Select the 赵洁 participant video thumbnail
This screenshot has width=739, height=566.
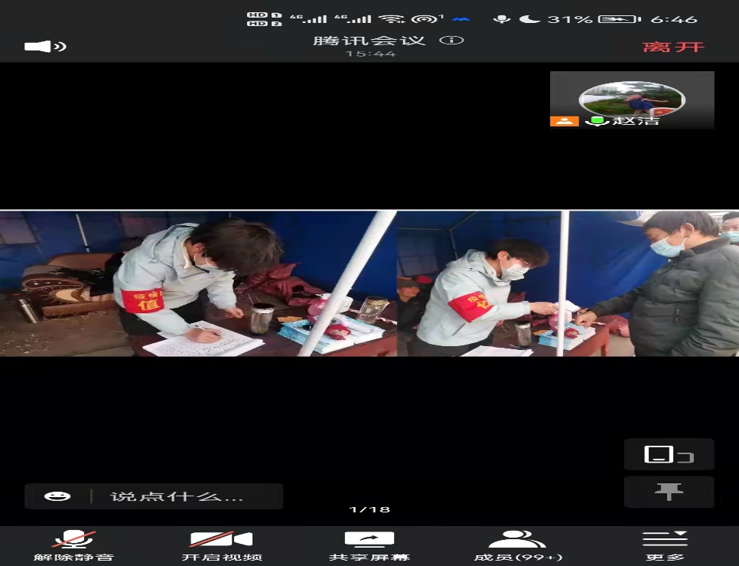(632, 100)
